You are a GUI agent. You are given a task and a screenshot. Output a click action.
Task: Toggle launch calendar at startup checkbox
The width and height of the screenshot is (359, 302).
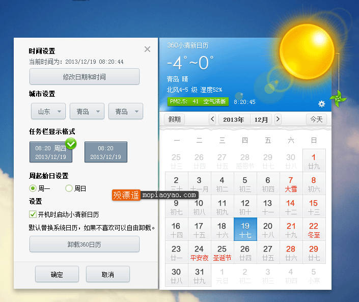[x=33, y=214]
